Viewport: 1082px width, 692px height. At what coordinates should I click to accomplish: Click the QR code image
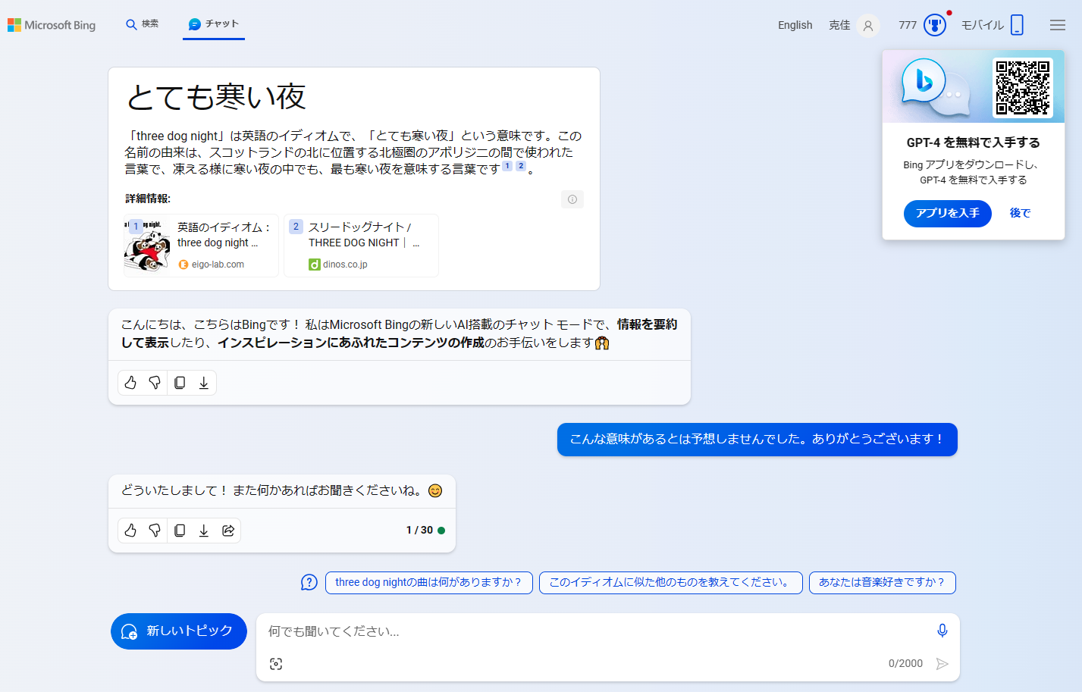click(x=1023, y=88)
